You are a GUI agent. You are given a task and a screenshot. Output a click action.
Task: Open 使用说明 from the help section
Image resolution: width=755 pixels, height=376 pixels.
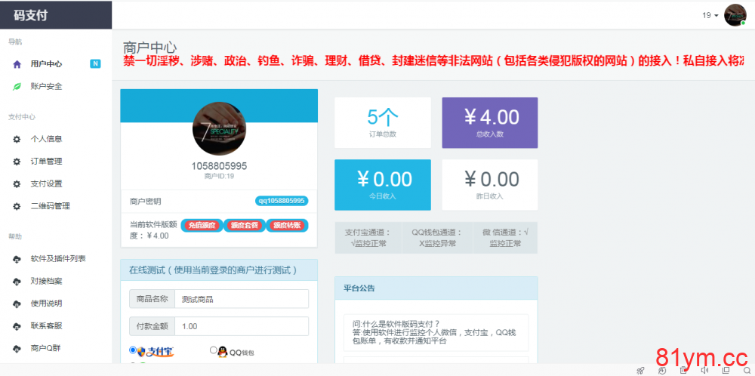(46, 304)
